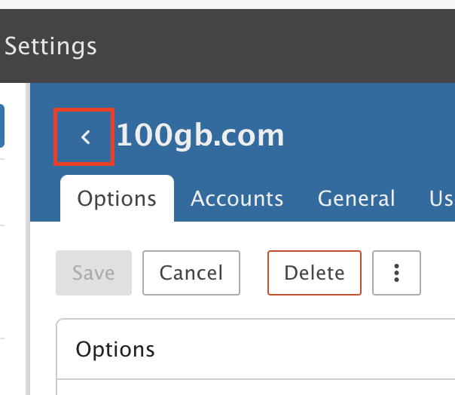Open the partially visible tab after General

pyautogui.click(x=441, y=199)
